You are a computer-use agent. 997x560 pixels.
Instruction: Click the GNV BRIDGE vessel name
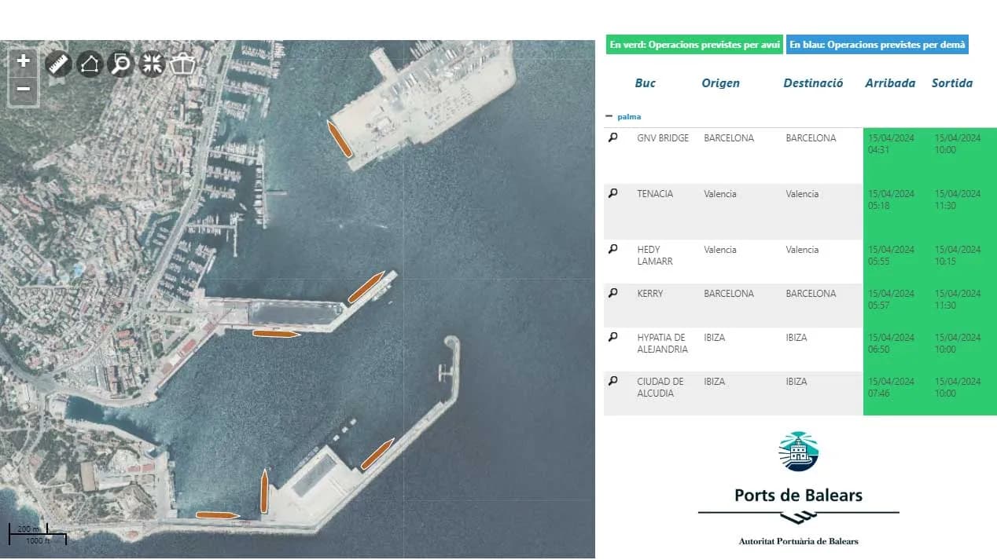[663, 138]
